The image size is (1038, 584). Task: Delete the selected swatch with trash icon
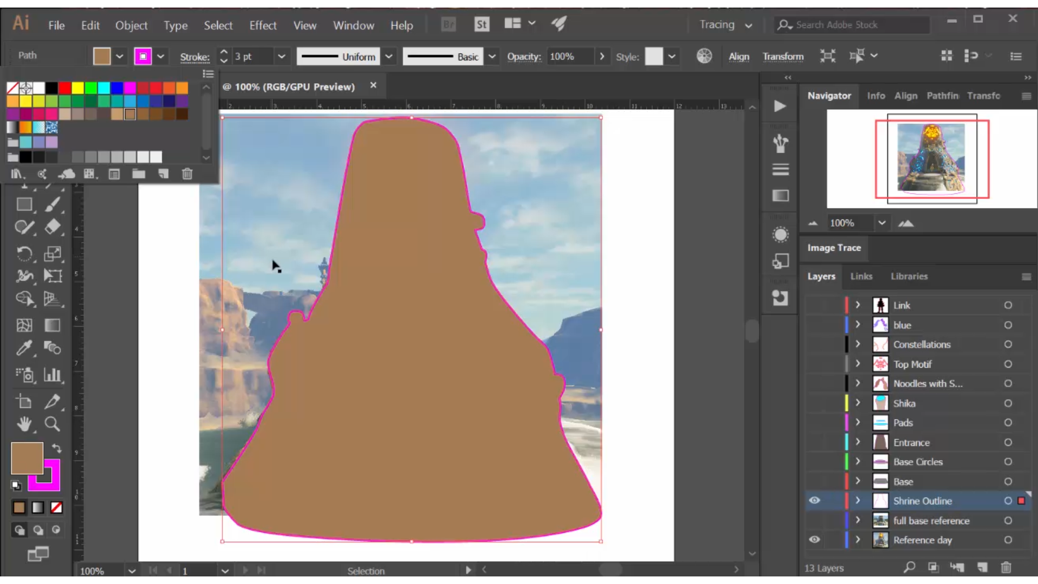[x=187, y=174]
